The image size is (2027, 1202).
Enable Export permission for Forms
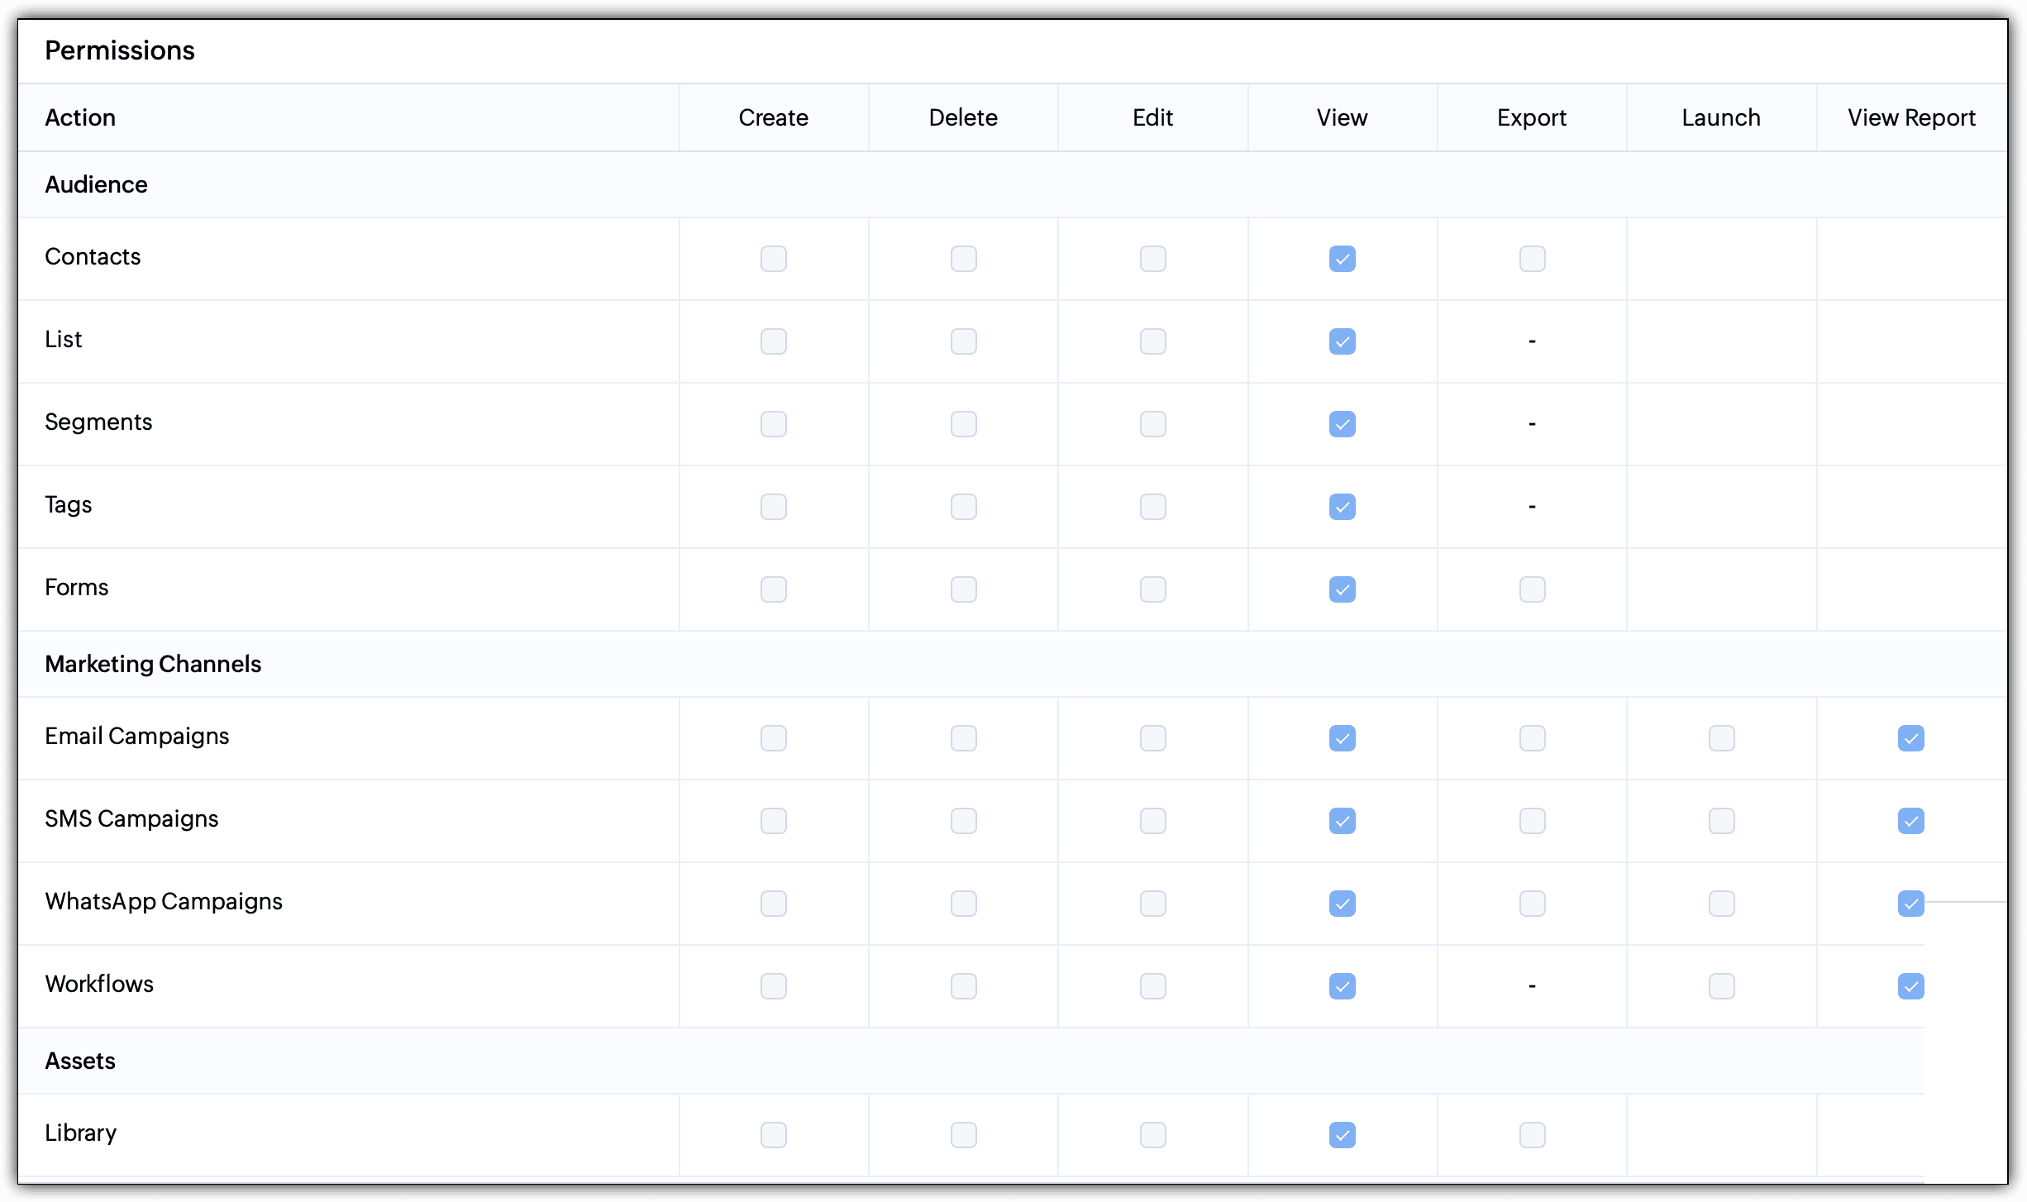click(1532, 589)
